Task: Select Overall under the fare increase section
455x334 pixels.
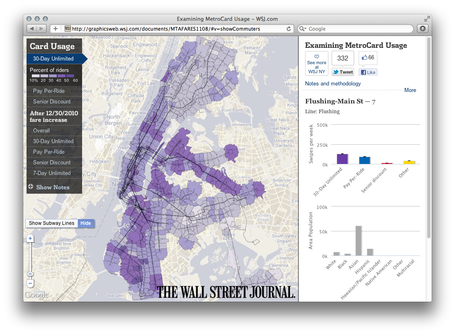Action: (x=41, y=130)
